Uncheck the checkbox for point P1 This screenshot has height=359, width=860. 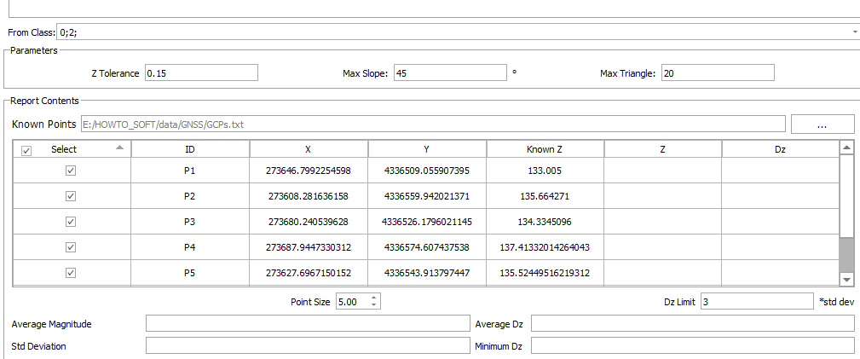pyautogui.click(x=72, y=171)
